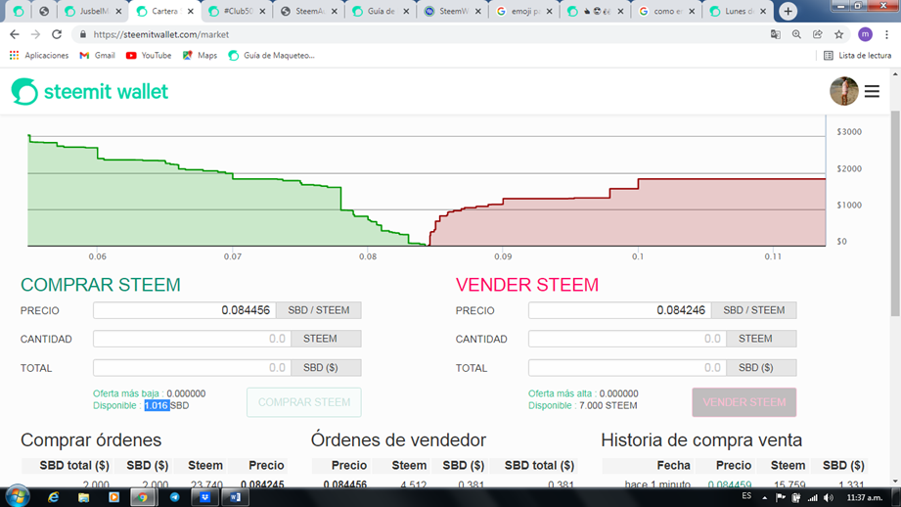
Task: Open the Windows Start button
Action: pyautogui.click(x=18, y=496)
